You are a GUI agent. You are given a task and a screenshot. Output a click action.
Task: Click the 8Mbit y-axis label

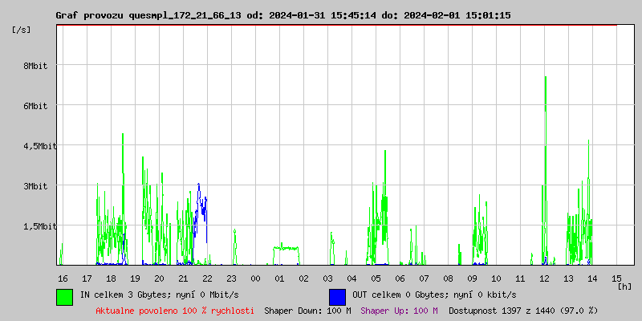click(35, 66)
